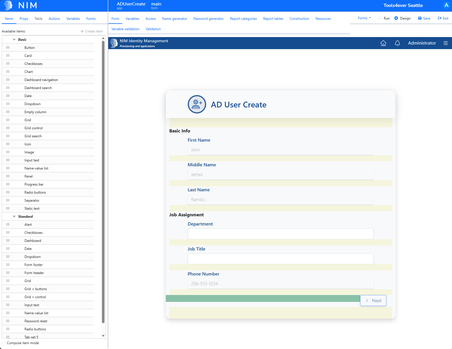Grab the drag handle beside Button
This screenshot has width=452, height=349.
(x=8, y=47)
